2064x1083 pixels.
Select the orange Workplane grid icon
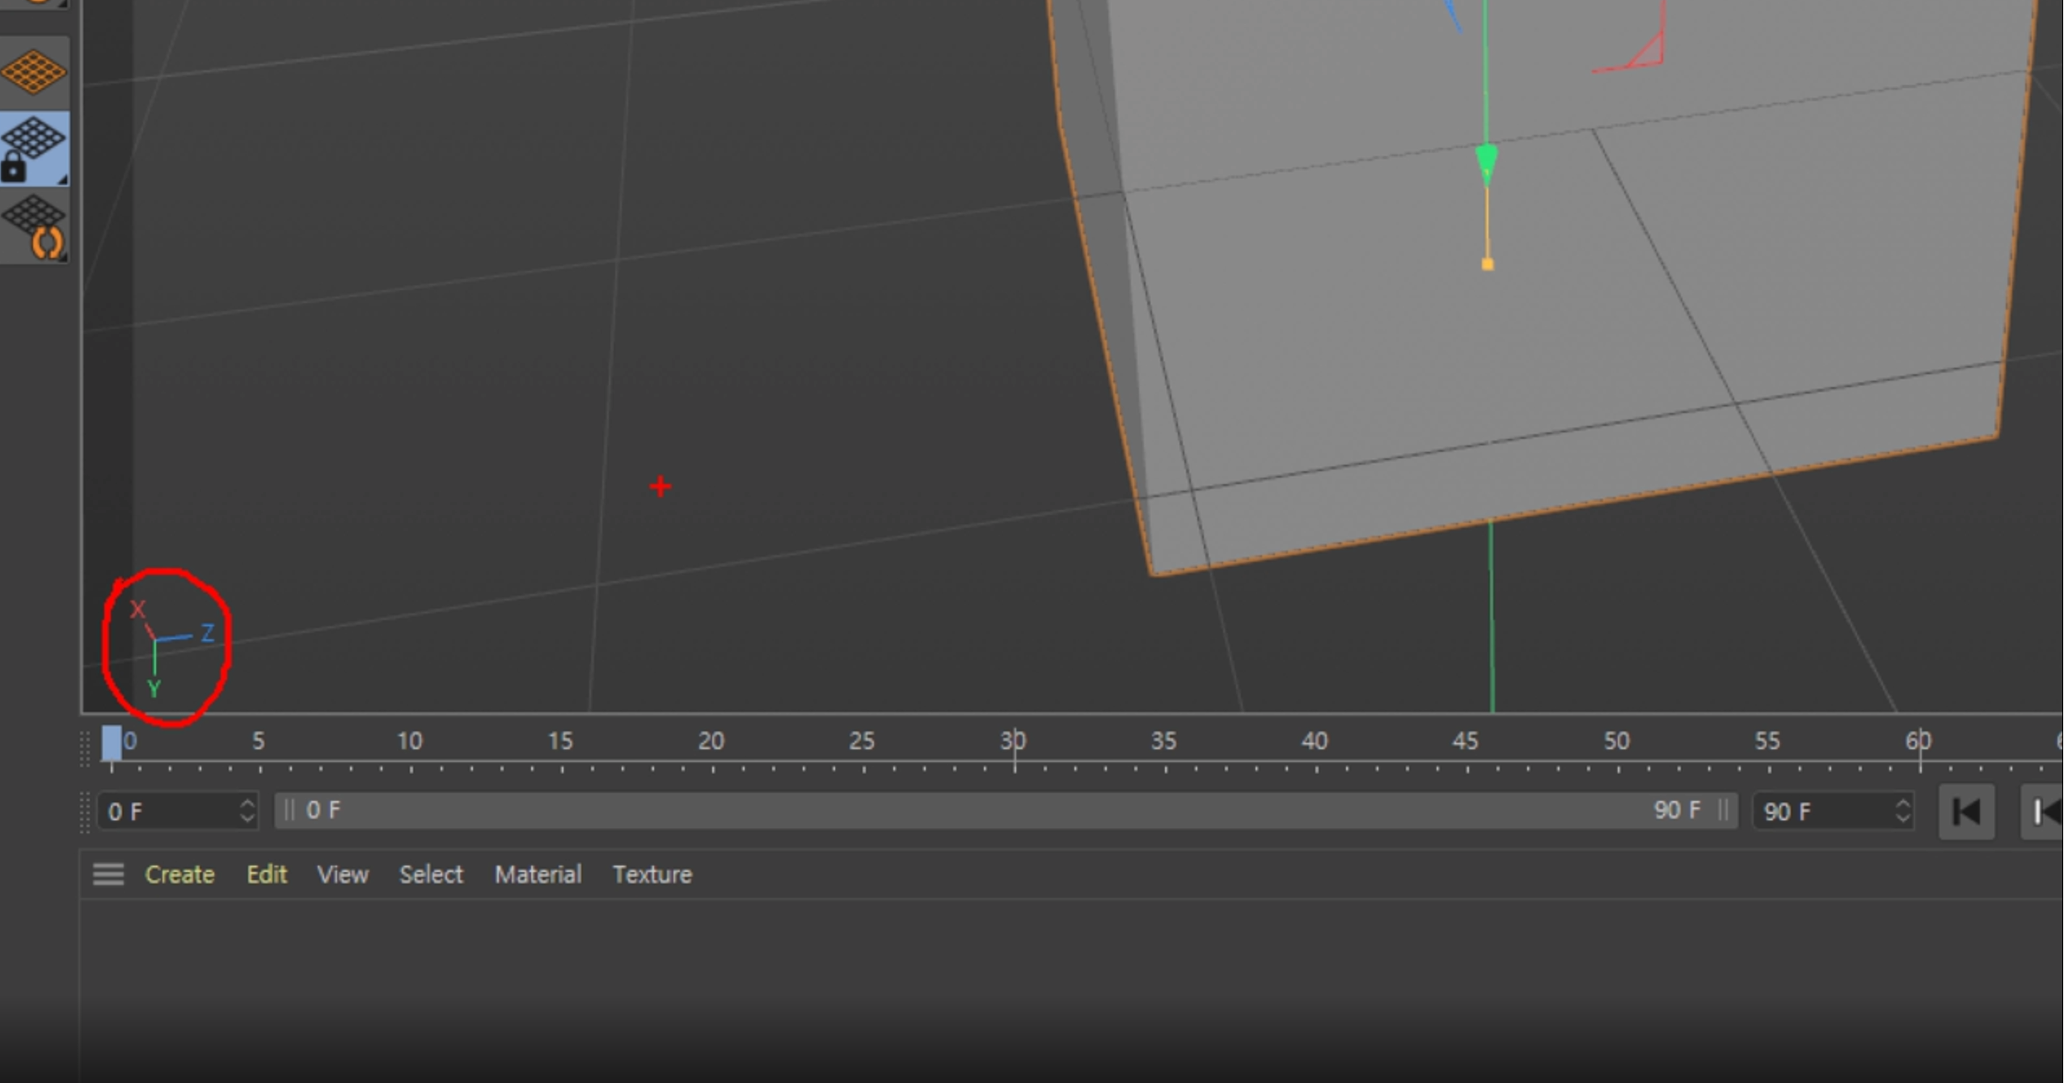33,72
